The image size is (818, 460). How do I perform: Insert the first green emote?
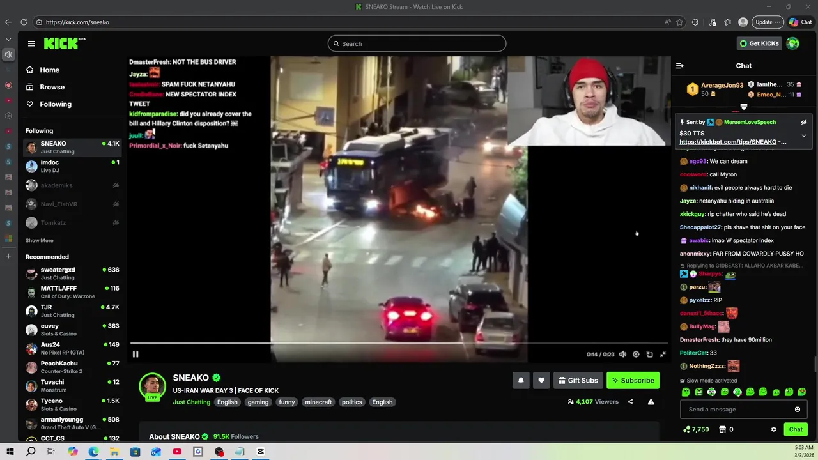(x=686, y=392)
